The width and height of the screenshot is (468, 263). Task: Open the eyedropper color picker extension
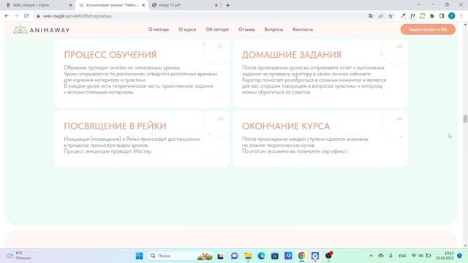point(403,16)
